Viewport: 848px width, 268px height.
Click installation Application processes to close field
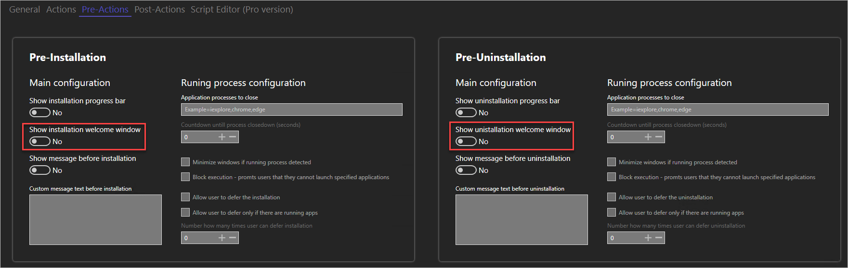pos(291,110)
